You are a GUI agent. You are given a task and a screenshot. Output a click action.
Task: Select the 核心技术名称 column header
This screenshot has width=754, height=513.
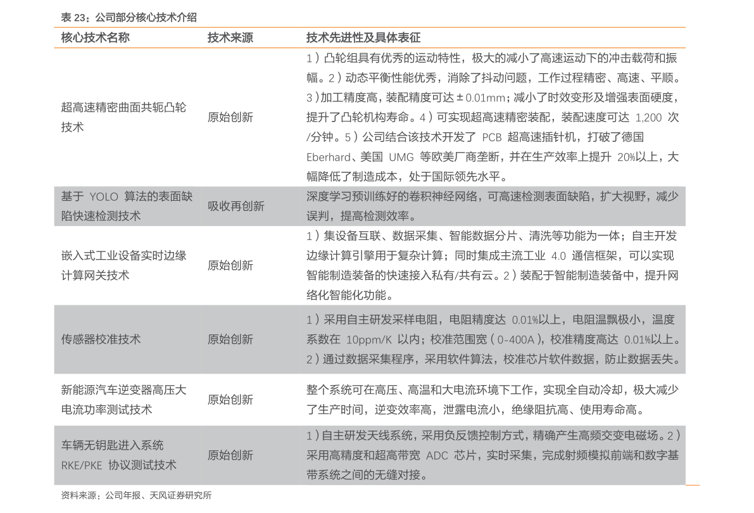tap(95, 37)
